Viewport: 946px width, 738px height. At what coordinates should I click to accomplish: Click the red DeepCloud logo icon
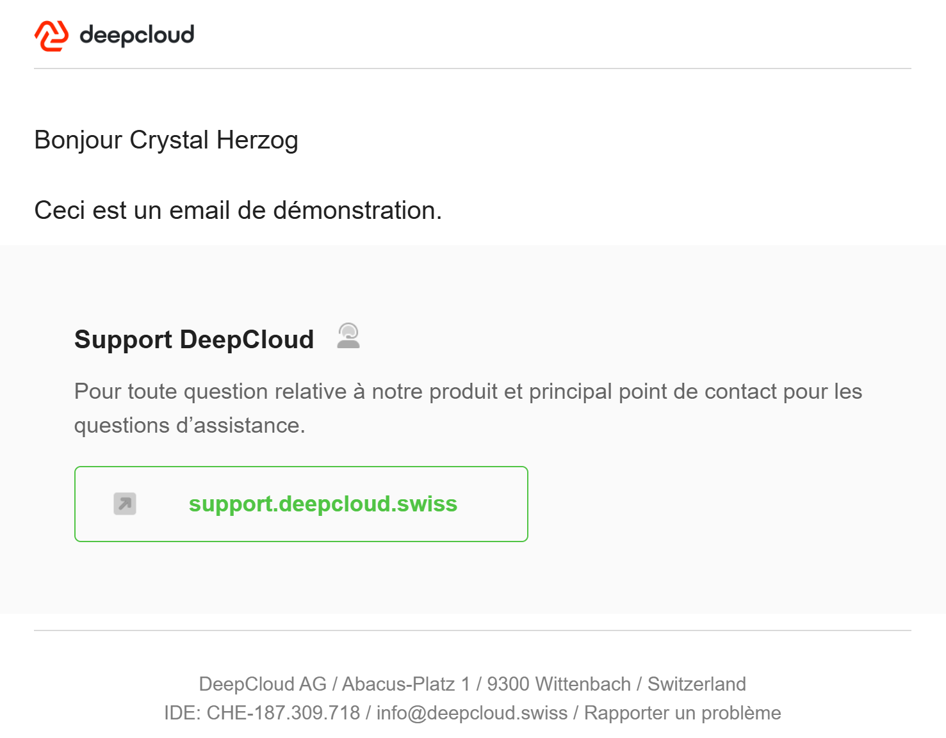pos(51,36)
